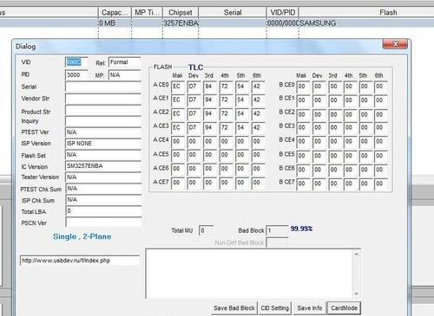The width and height of the screenshot is (434, 316).
Task: Click the log area scroll up arrow
Action: pos(357,254)
